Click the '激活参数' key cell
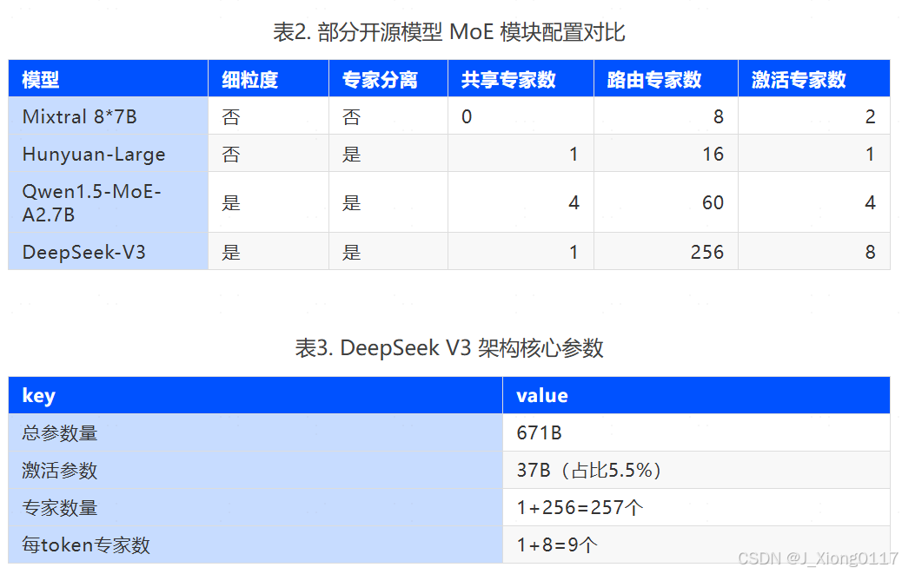Screen dimensions: 902x574 click(255, 470)
